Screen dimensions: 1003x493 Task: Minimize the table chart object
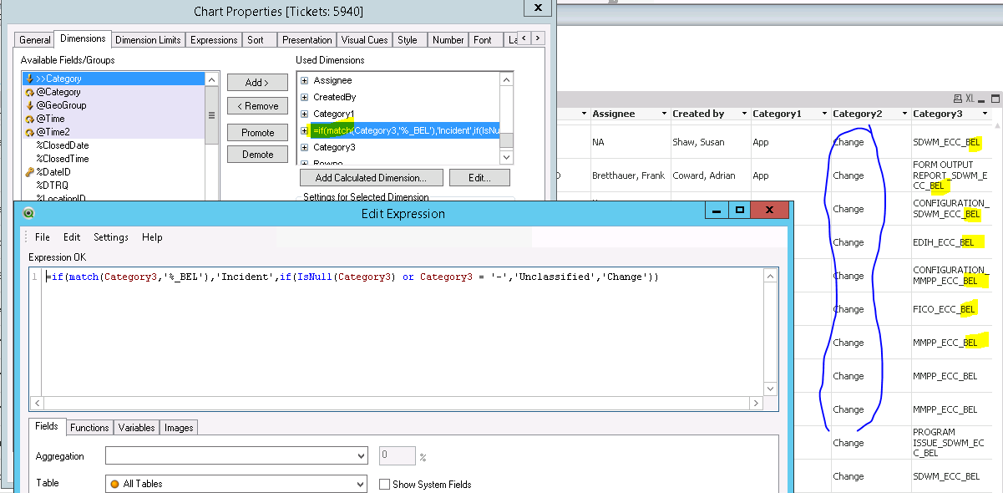tap(983, 99)
